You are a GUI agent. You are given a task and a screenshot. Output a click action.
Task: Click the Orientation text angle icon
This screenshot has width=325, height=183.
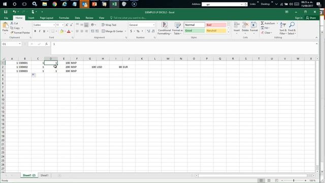[92, 25]
